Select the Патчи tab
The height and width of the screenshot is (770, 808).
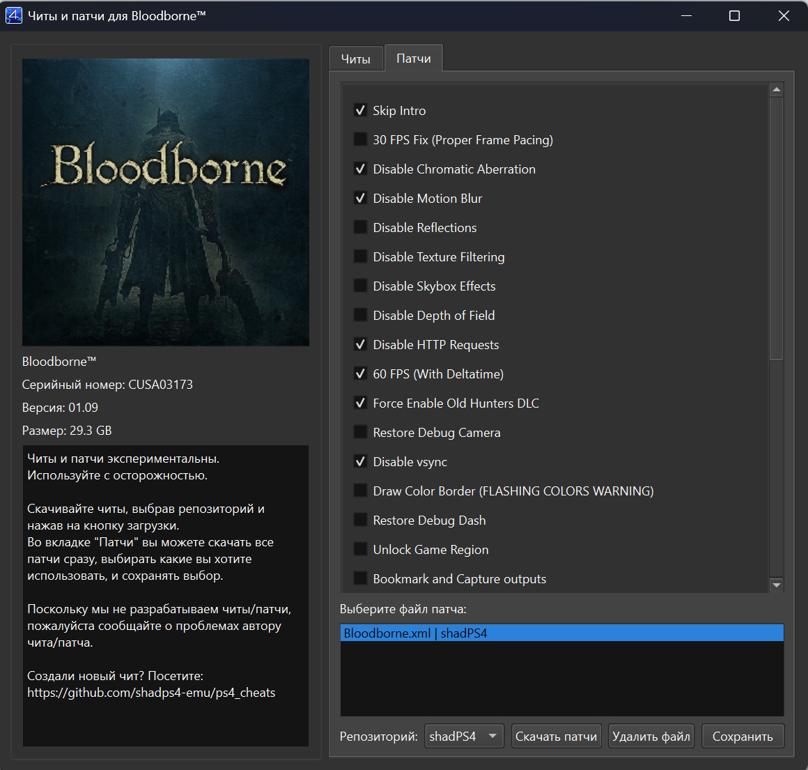(x=414, y=59)
